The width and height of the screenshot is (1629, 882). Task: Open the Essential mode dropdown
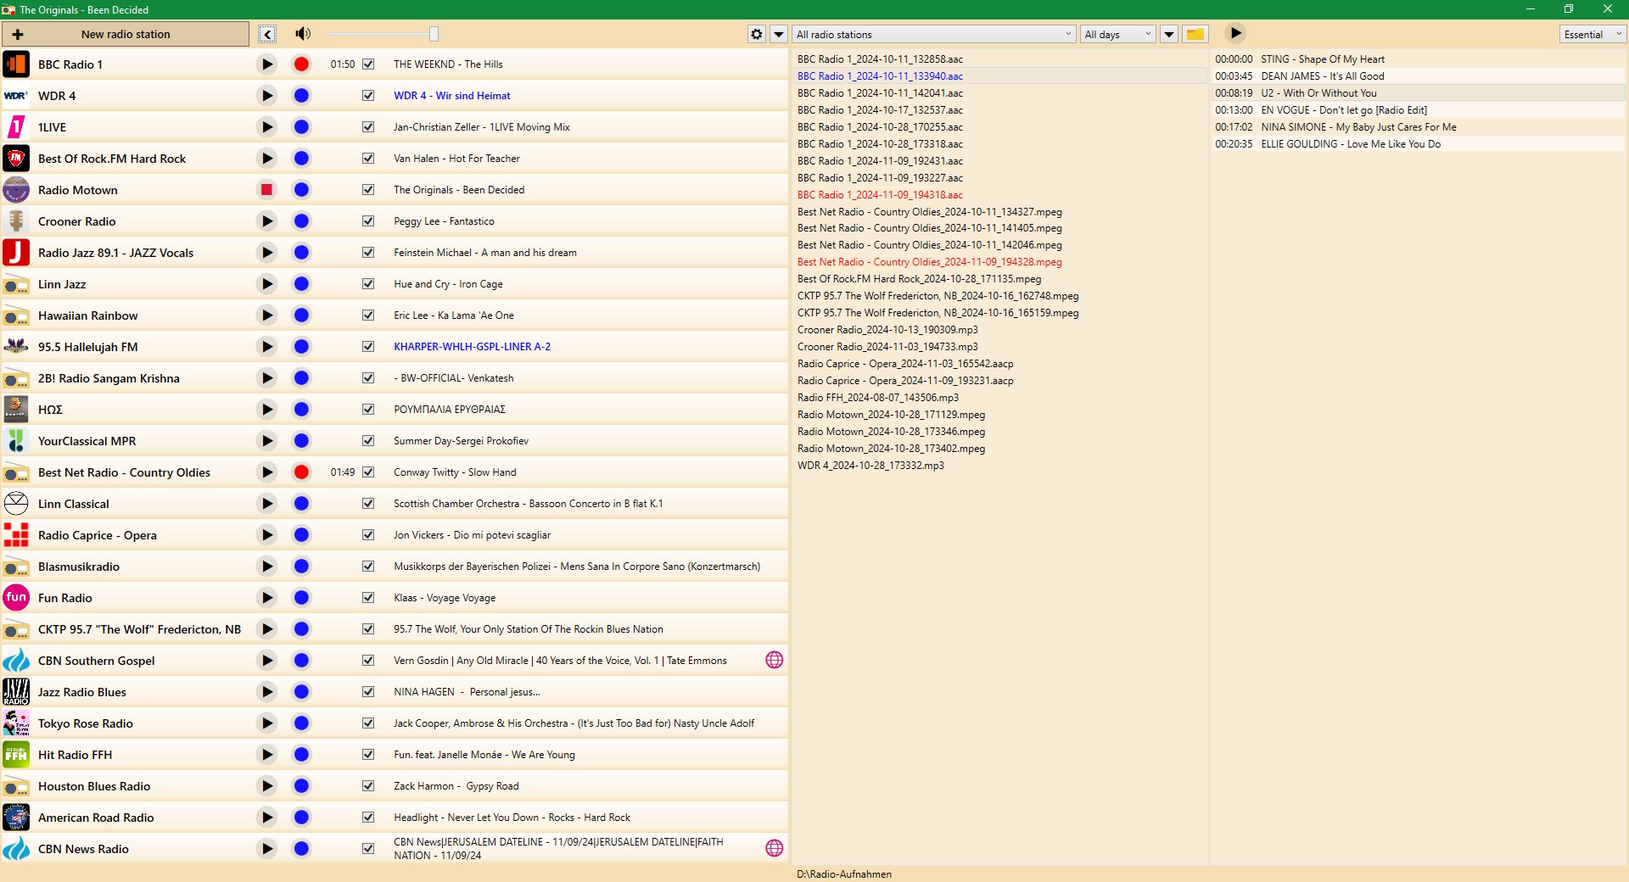pyautogui.click(x=1593, y=34)
